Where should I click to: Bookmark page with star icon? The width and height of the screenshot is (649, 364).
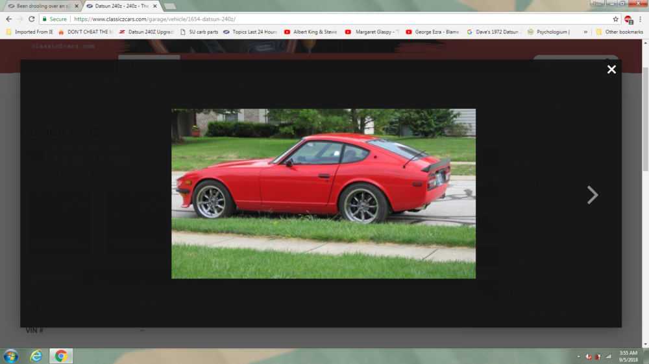click(615, 19)
